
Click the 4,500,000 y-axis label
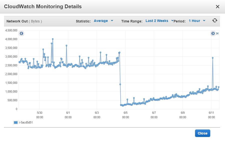coord(11,30)
